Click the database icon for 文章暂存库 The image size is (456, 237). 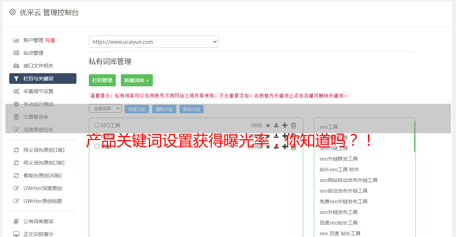[x=16, y=117]
